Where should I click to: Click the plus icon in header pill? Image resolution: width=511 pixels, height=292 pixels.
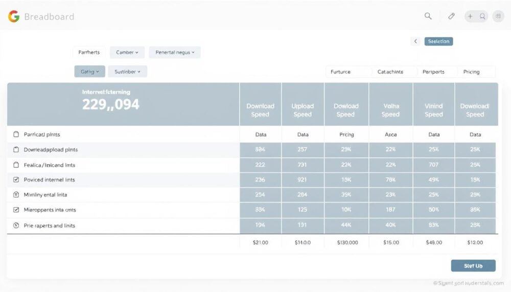pos(470,16)
